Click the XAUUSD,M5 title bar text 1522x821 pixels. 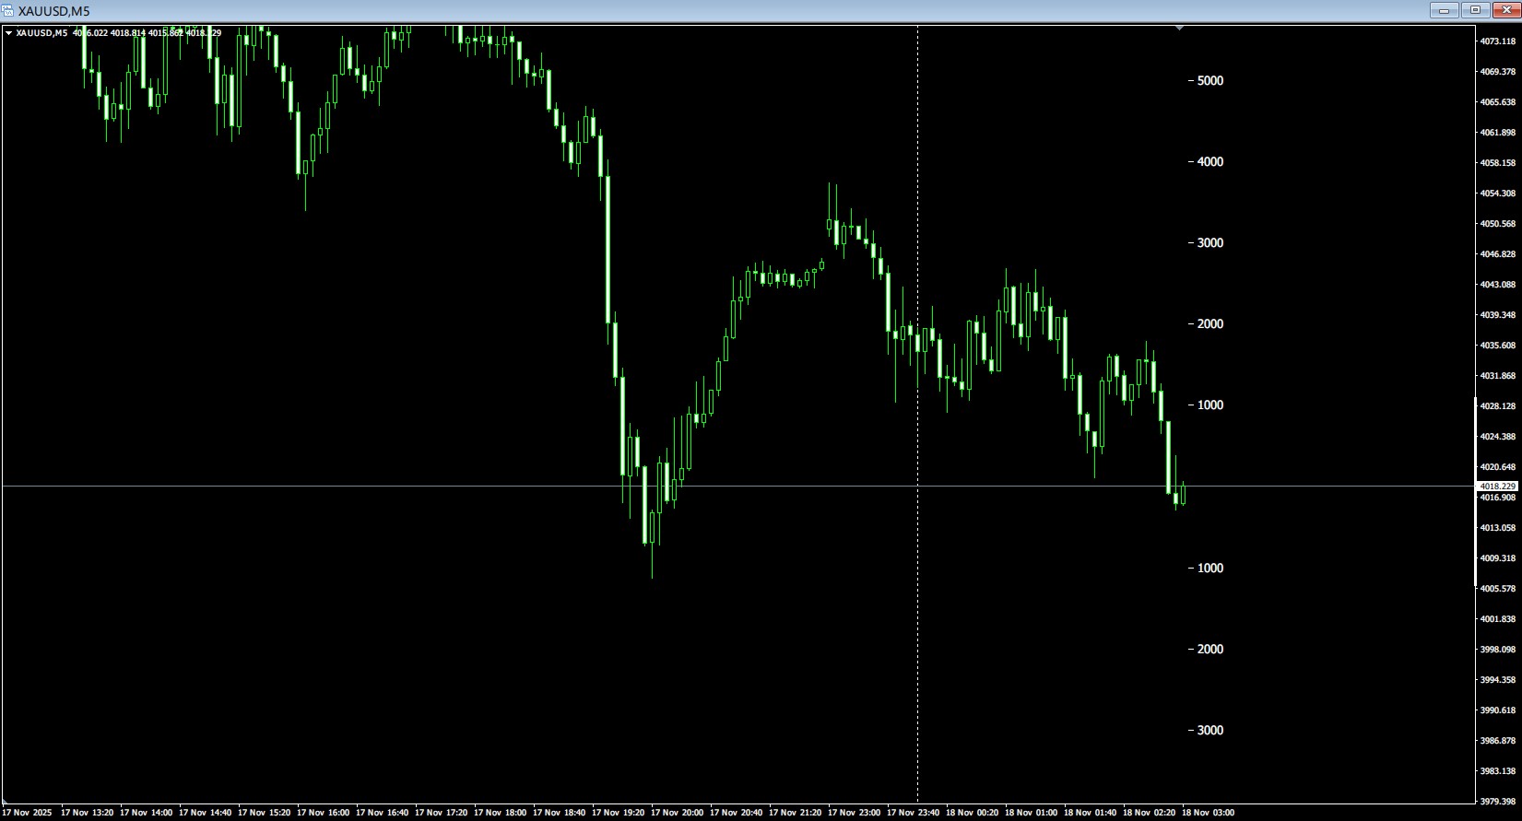click(x=54, y=10)
